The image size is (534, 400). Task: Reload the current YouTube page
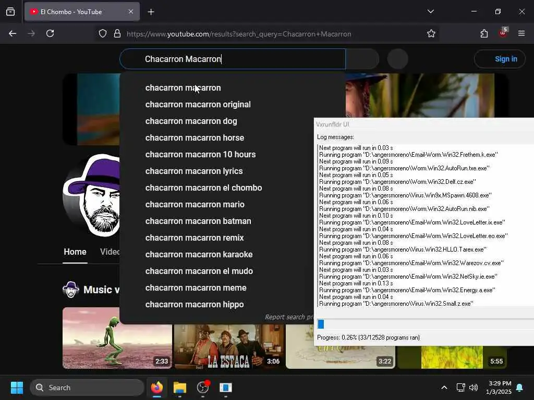[50, 33]
